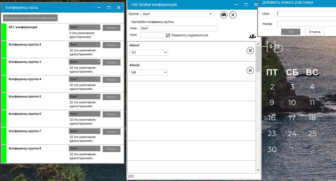The image size is (336, 181).
Task: Click the cloud download icon beside Группа
Action: 224,15
